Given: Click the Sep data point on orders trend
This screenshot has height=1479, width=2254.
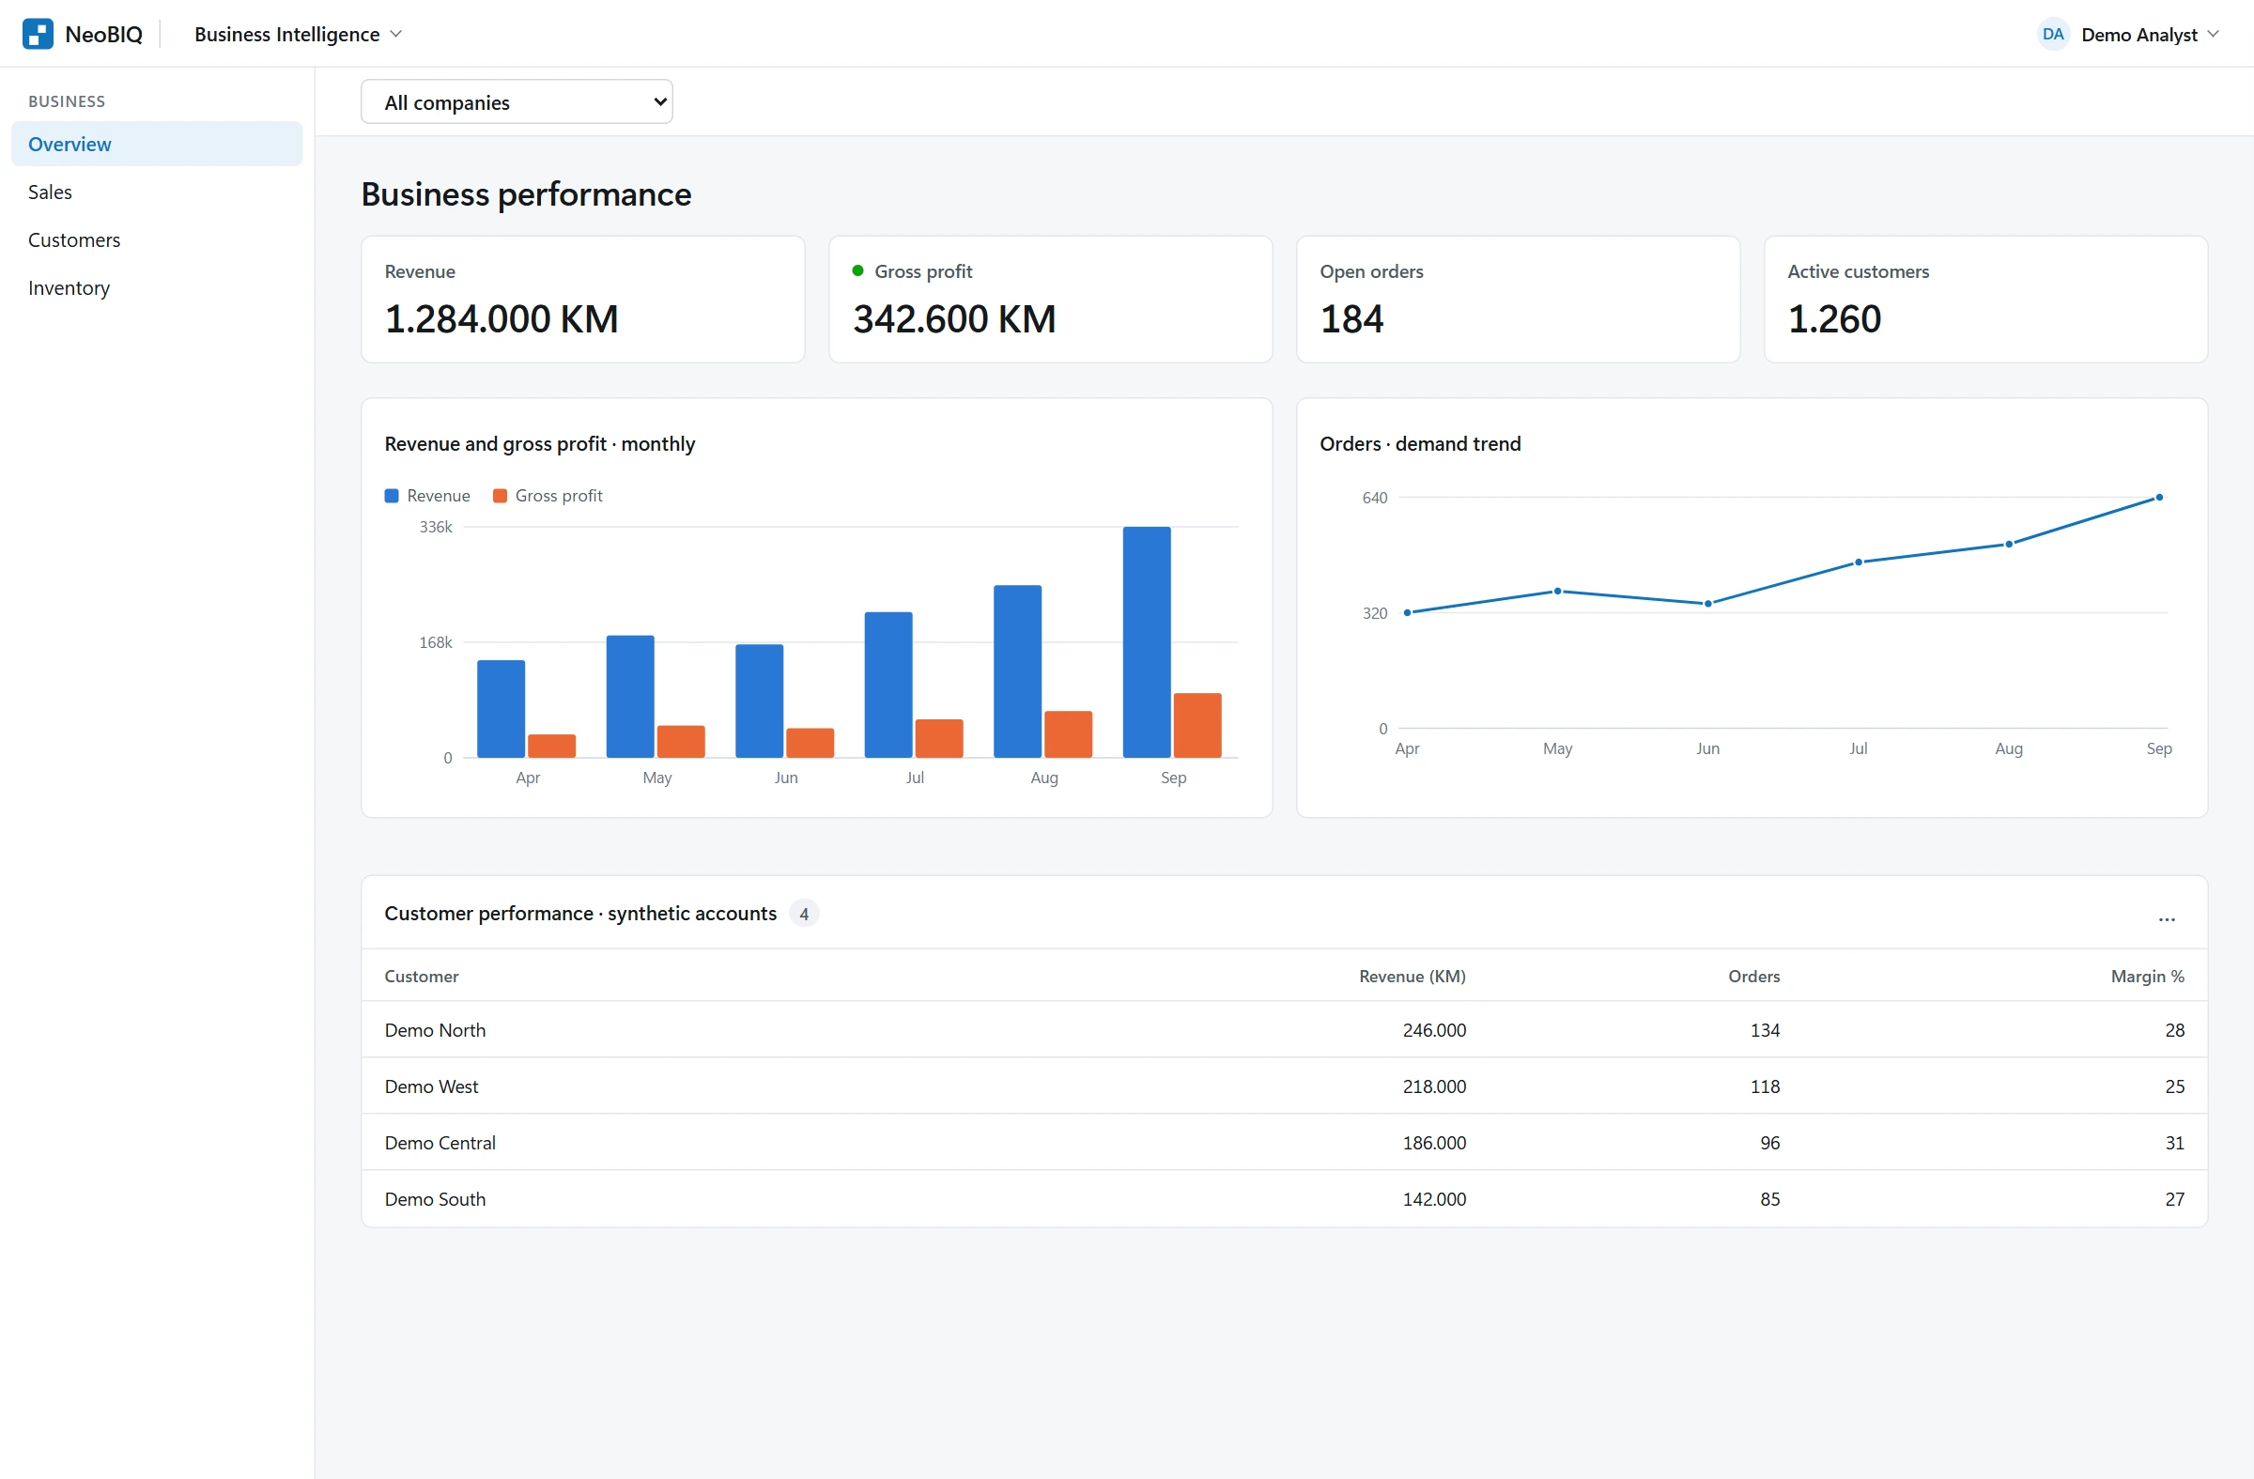Looking at the screenshot, I should tap(2158, 497).
